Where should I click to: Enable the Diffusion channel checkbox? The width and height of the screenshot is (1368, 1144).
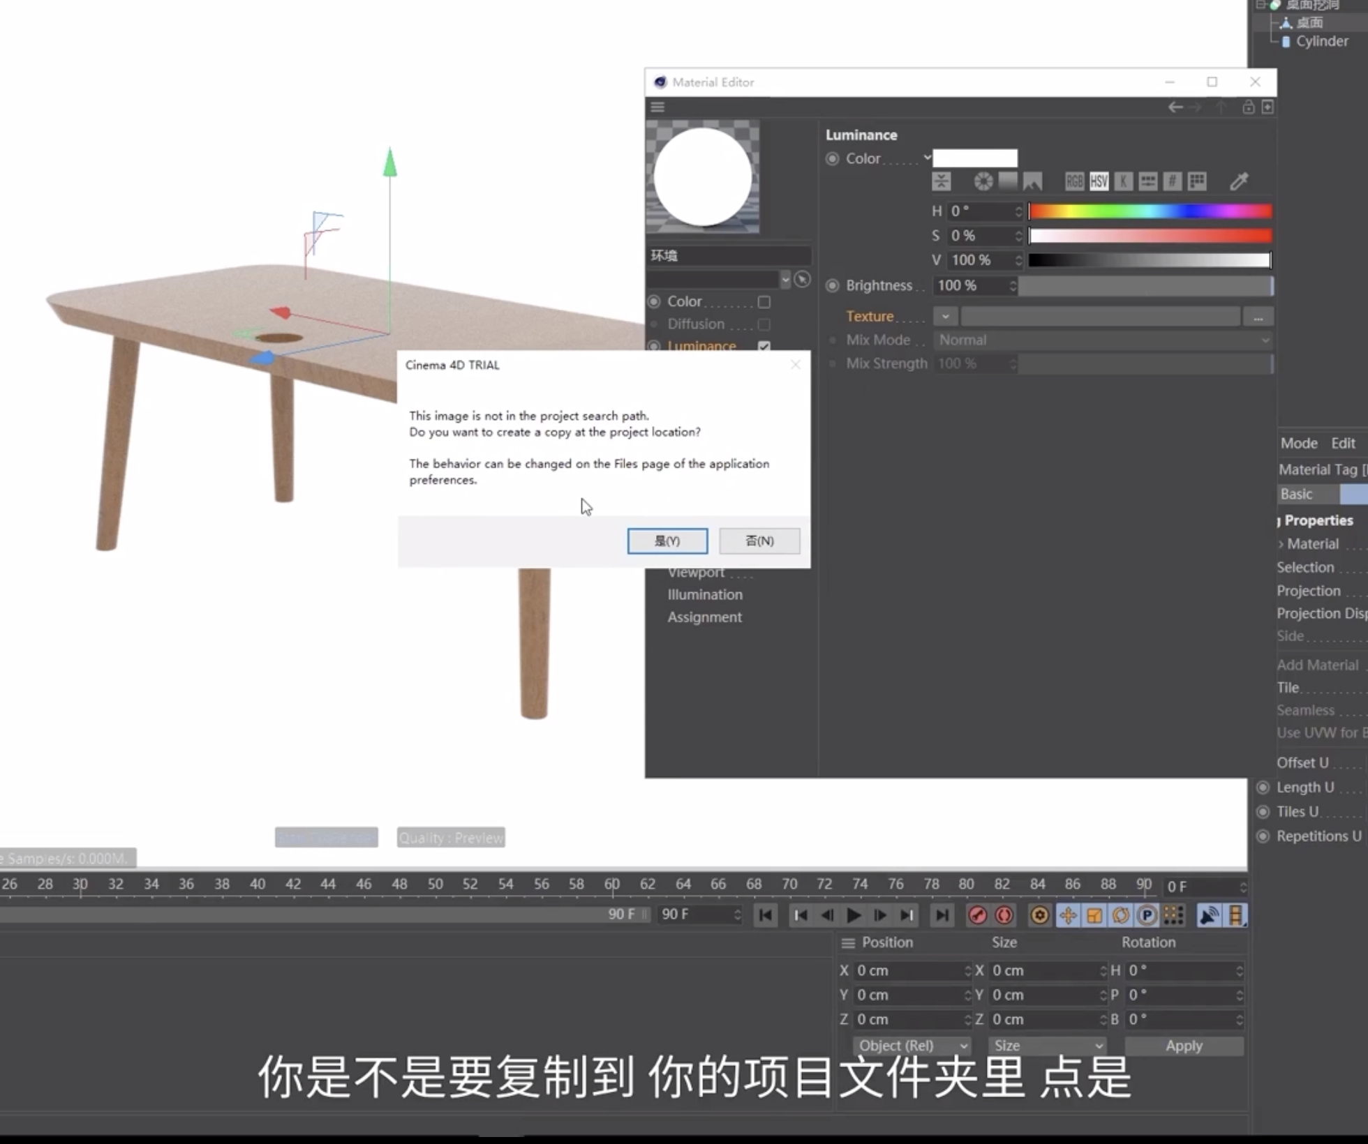(x=764, y=324)
